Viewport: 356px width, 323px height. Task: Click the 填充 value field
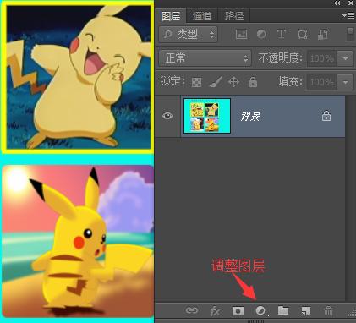[322, 82]
